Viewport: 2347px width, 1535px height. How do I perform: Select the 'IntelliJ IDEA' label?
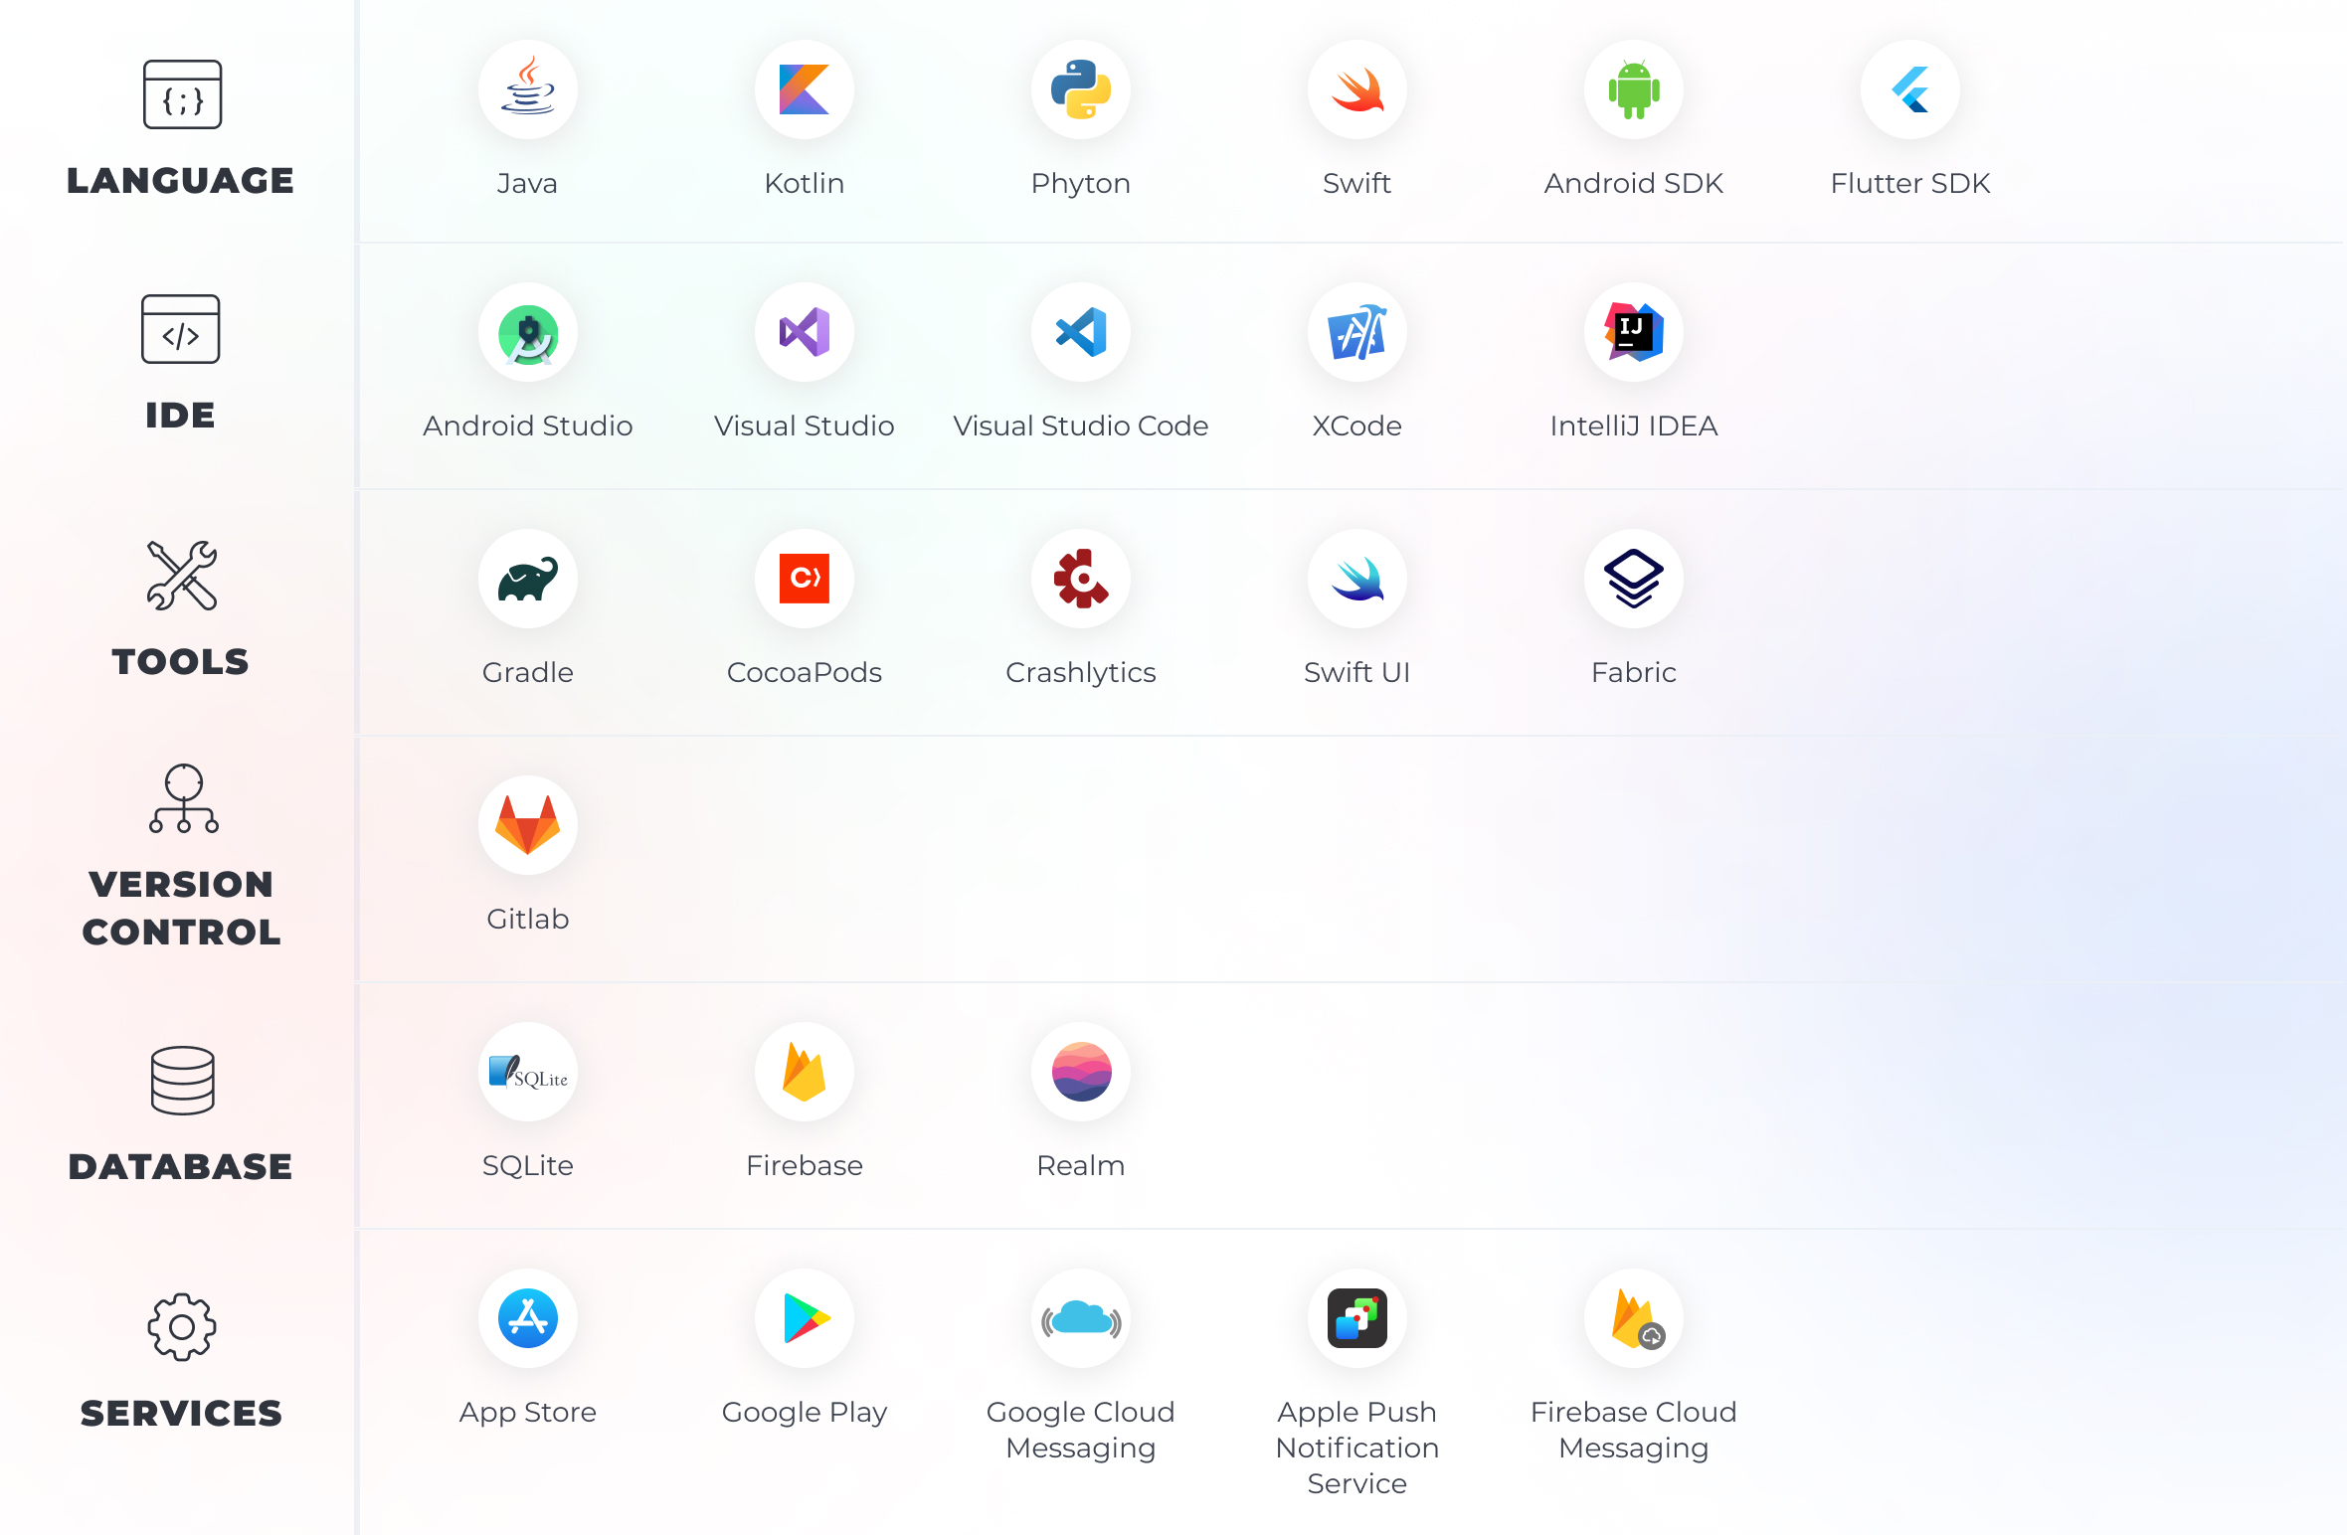(x=1634, y=426)
